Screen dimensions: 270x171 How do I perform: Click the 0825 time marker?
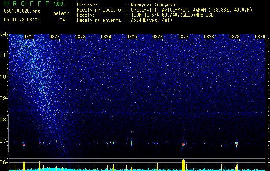click(x=132, y=37)
